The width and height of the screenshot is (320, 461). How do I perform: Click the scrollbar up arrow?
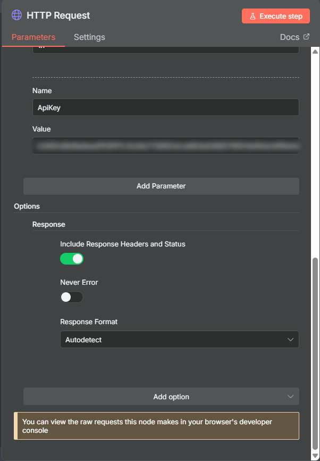(315, 52)
